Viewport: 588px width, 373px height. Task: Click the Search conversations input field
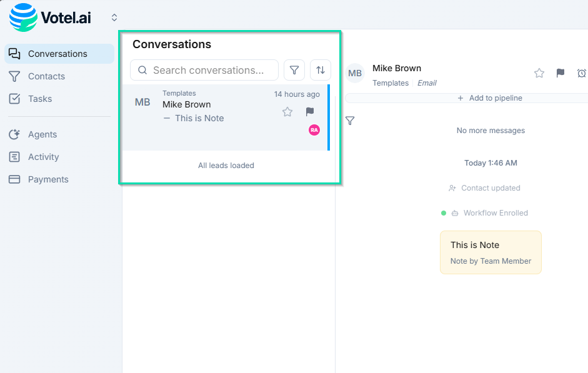pyautogui.click(x=208, y=70)
